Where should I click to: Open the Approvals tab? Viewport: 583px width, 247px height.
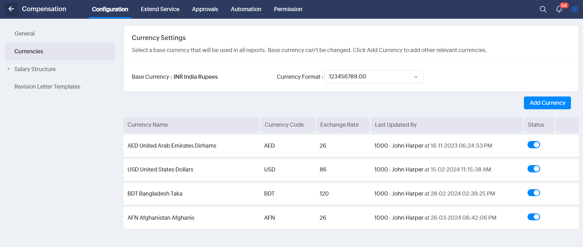point(205,9)
